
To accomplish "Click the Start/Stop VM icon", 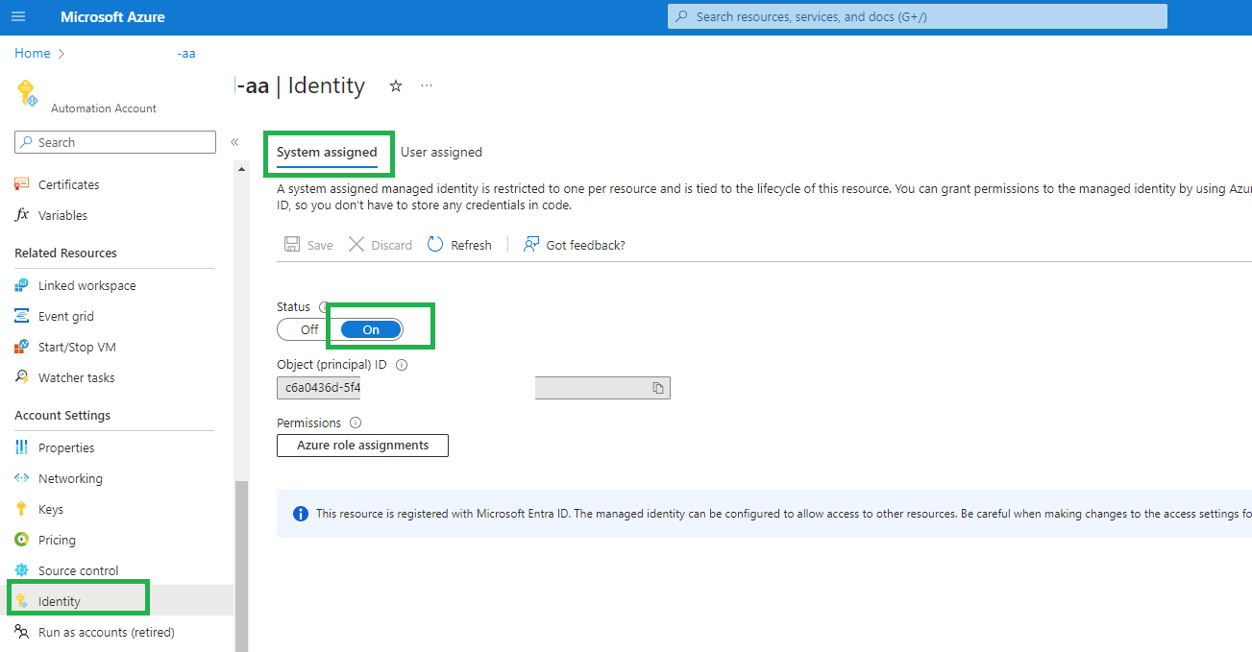I will pos(22,347).
